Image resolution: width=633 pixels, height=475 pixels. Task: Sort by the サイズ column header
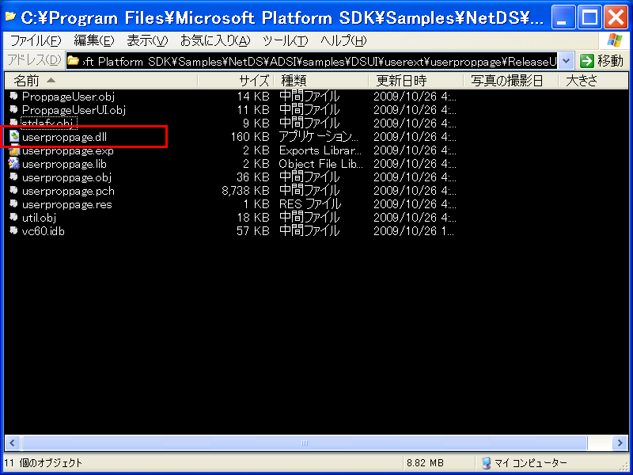[x=236, y=81]
